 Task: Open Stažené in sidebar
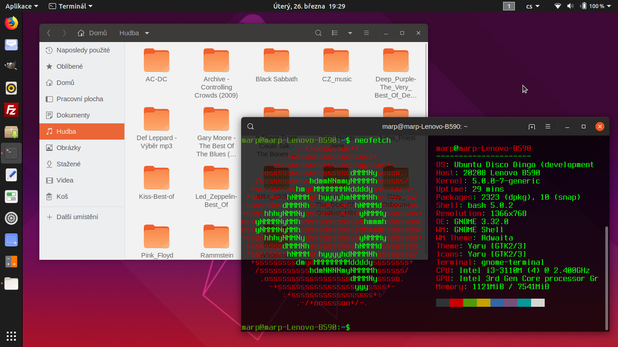pos(82,164)
